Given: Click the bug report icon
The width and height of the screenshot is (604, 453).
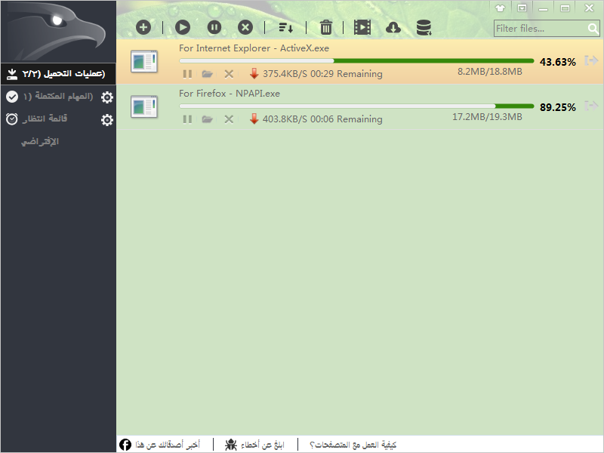Looking at the screenshot, I should point(231,445).
